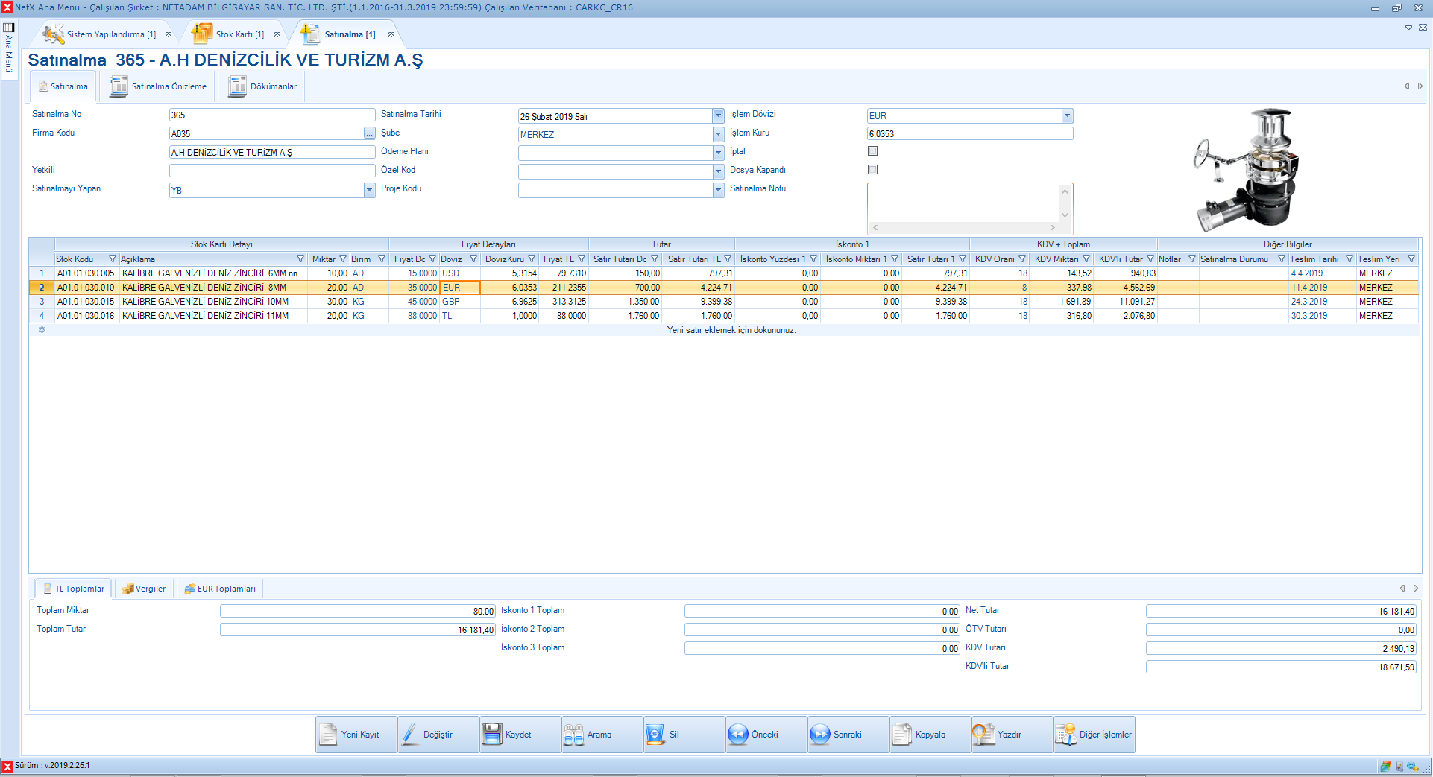
Task: Go to next record with Sonraki arrow
Action: click(819, 735)
